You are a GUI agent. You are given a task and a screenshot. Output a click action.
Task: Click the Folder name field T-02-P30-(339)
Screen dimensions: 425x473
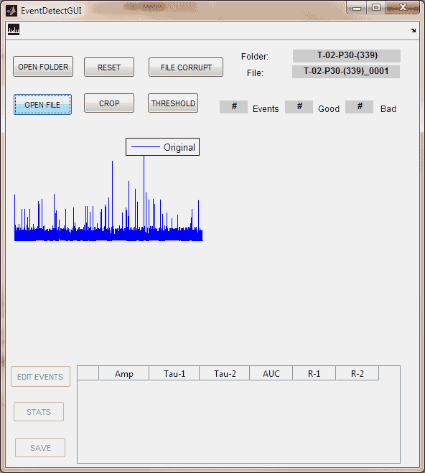pyautogui.click(x=347, y=55)
